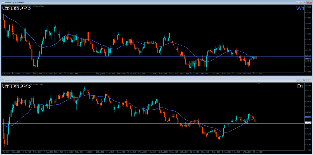Click the Daily chart window icon
Viewport: 313px width, 155px height.
click(x=3, y=80)
